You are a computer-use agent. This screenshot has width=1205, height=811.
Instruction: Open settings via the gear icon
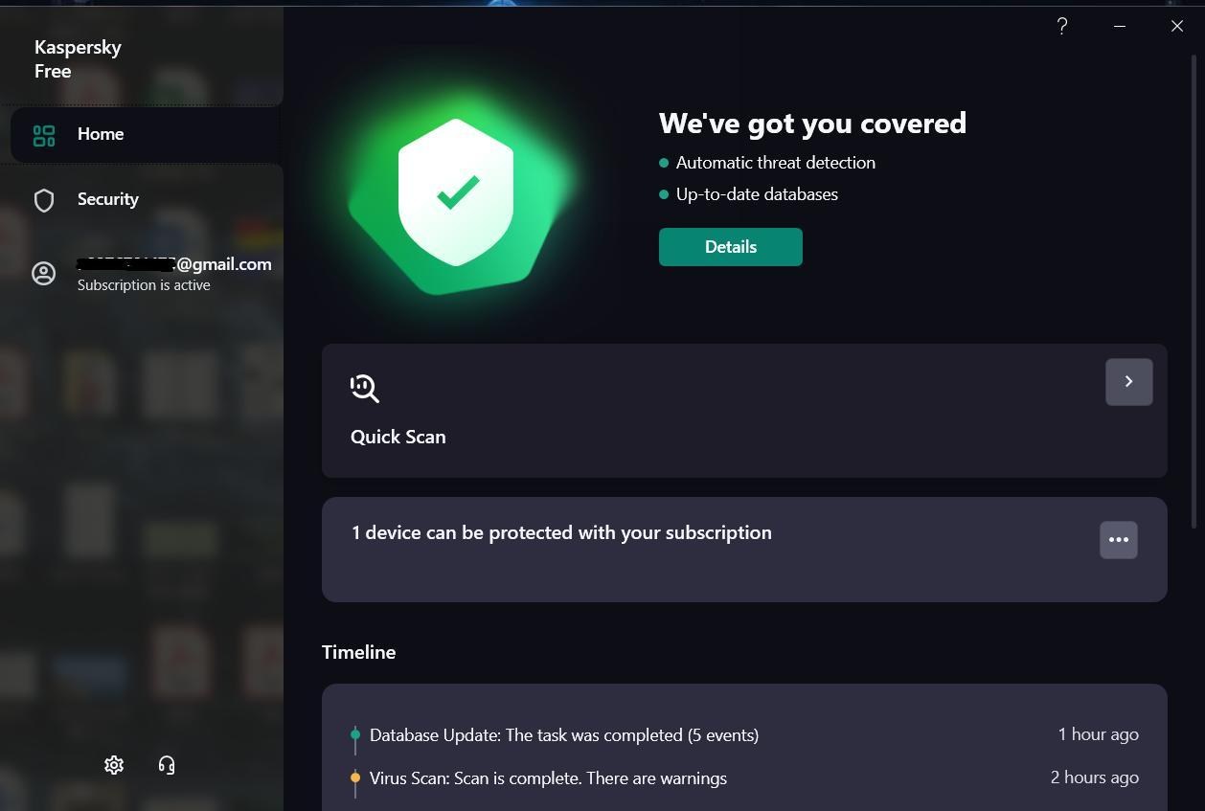tap(114, 765)
